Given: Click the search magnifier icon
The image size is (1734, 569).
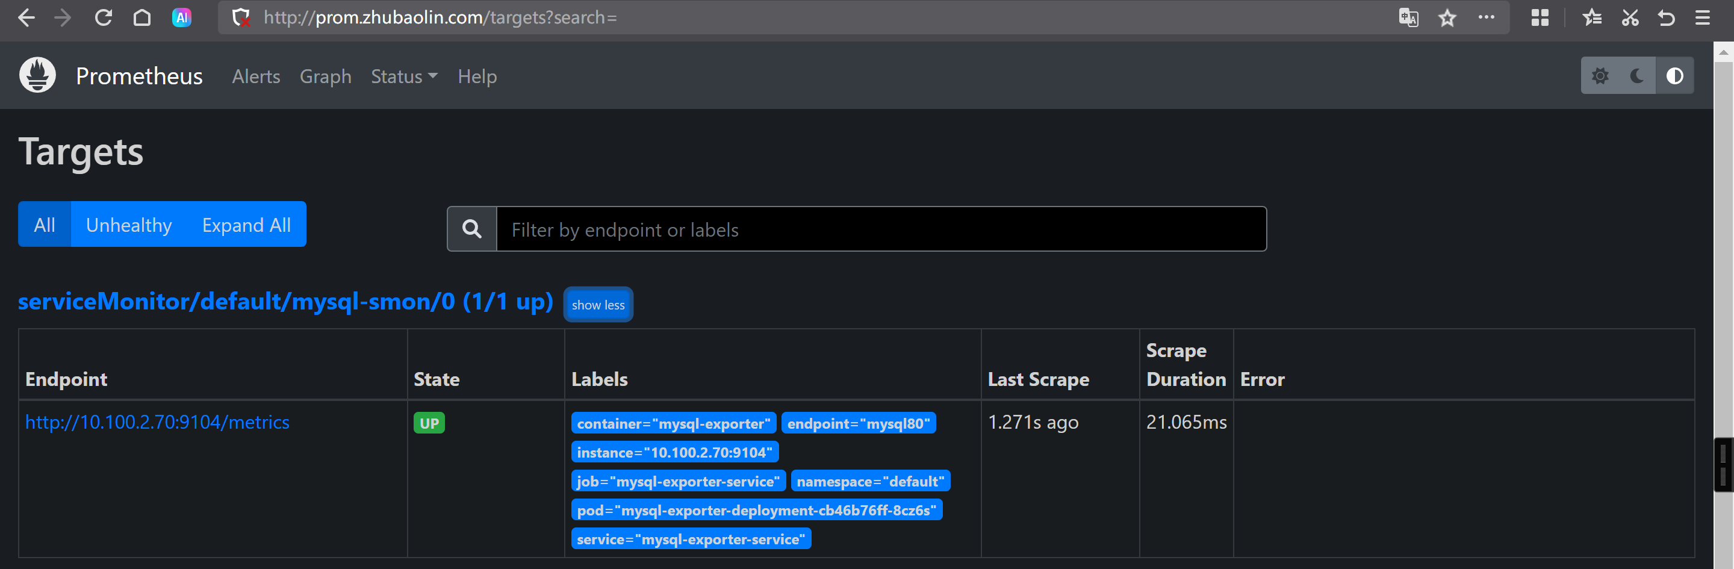Looking at the screenshot, I should pos(472,229).
